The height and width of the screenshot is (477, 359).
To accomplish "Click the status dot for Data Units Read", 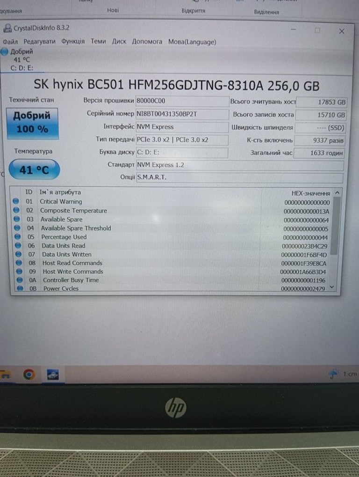I will pyautogui.click(x=18, y=245).
